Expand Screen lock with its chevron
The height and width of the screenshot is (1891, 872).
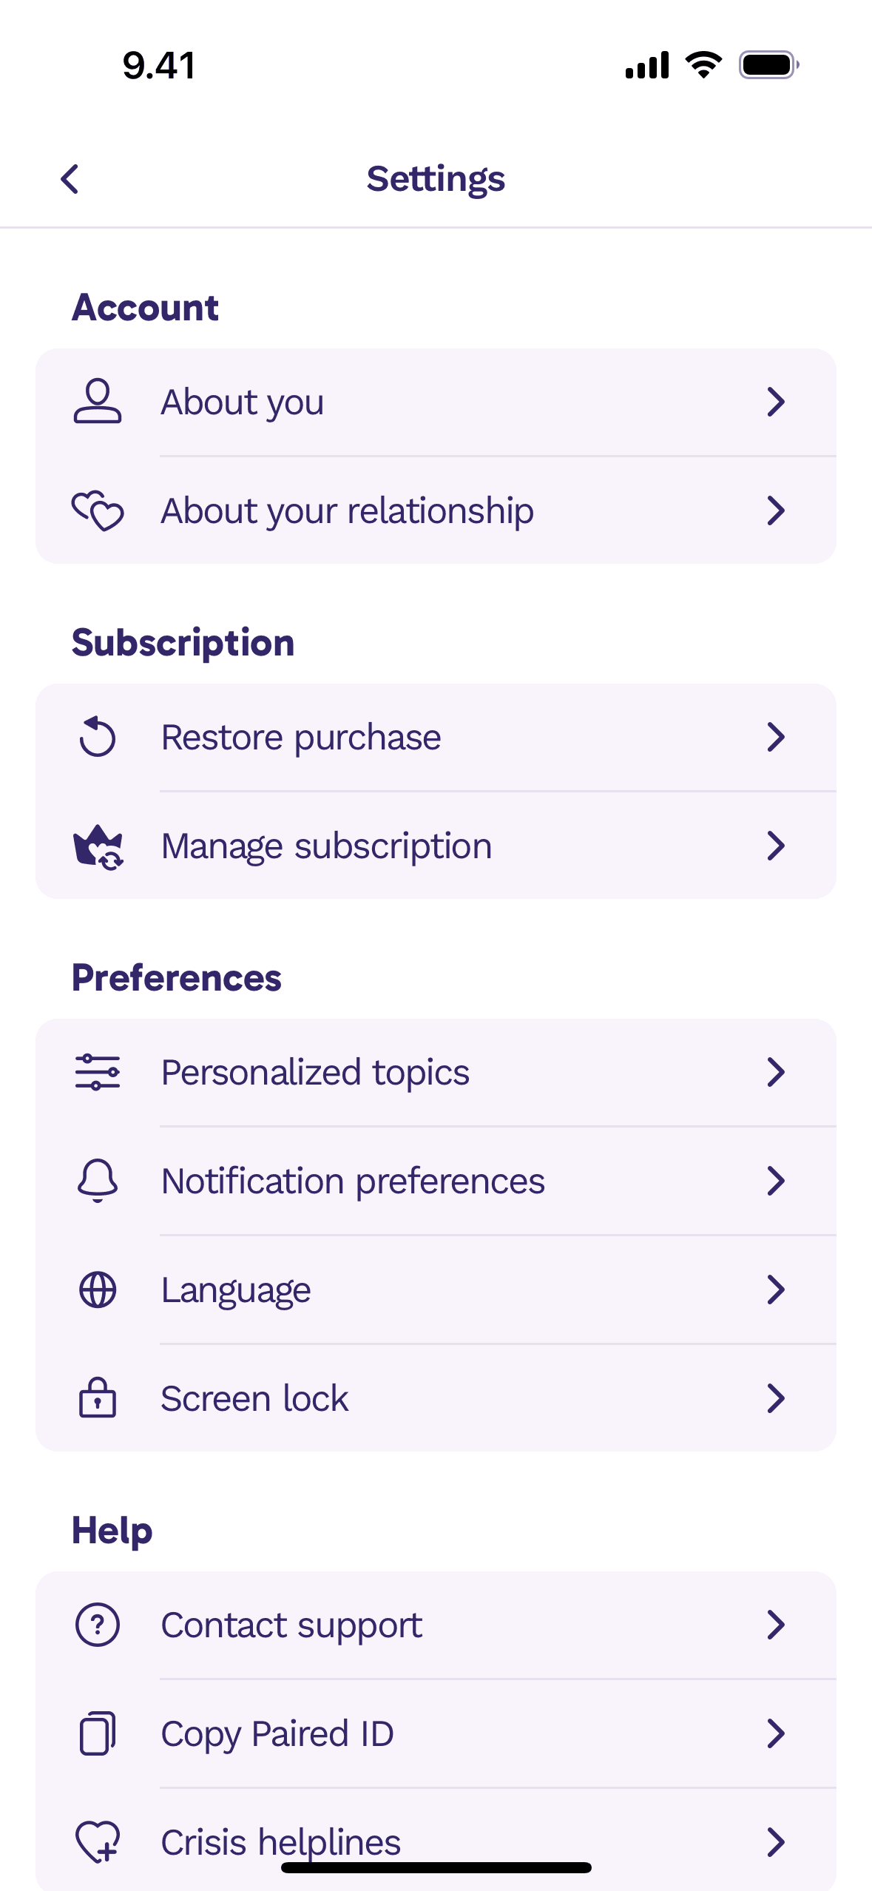(x=775, y=1398)
